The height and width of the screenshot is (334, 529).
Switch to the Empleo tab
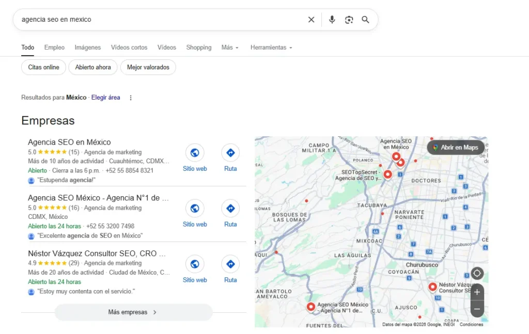coord(54,47)
